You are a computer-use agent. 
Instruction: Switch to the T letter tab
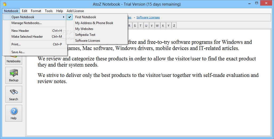[141, 26]
